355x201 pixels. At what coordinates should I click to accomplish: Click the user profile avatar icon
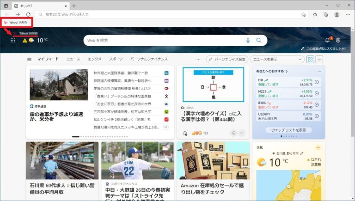[x=337, y=14]
